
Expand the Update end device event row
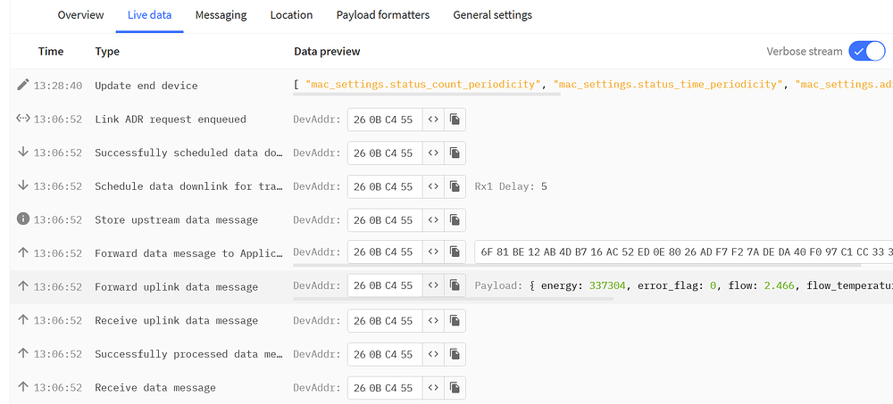[146, 86]
